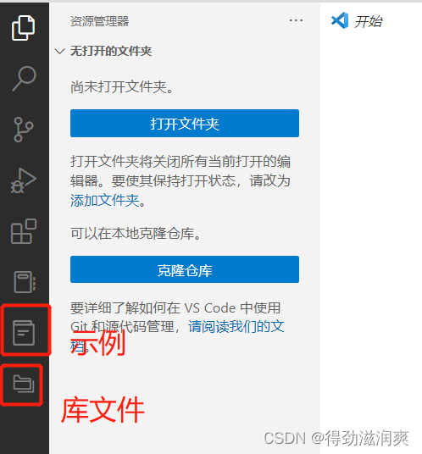Viewport: 422px width, 454px height.
Task: Click the 打开文件夹 button
Action: [185, 123]
